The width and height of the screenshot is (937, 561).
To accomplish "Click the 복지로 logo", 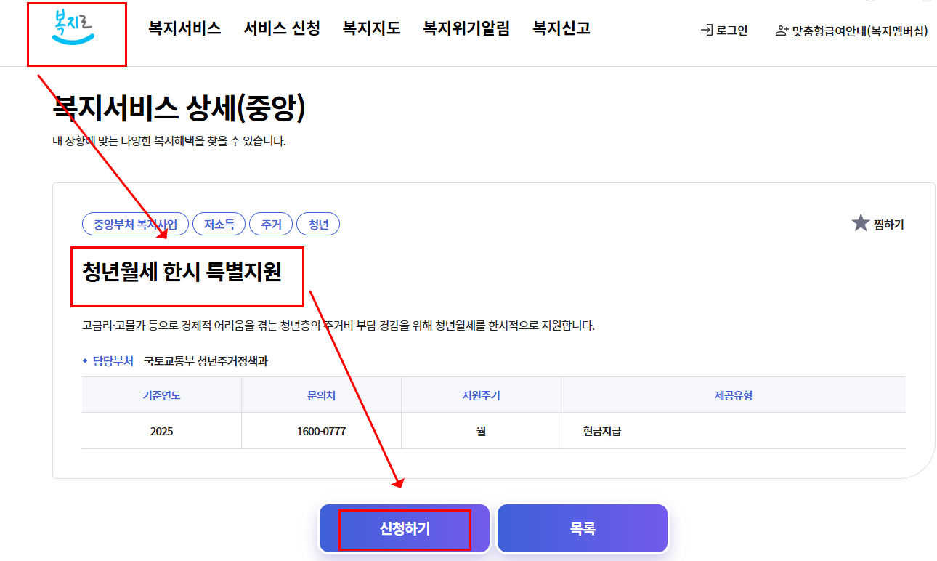I will pyautogui.click(x=74, y=28).
